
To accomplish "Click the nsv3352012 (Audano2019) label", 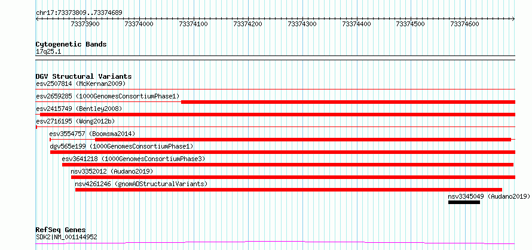I will tap(112, 171).
